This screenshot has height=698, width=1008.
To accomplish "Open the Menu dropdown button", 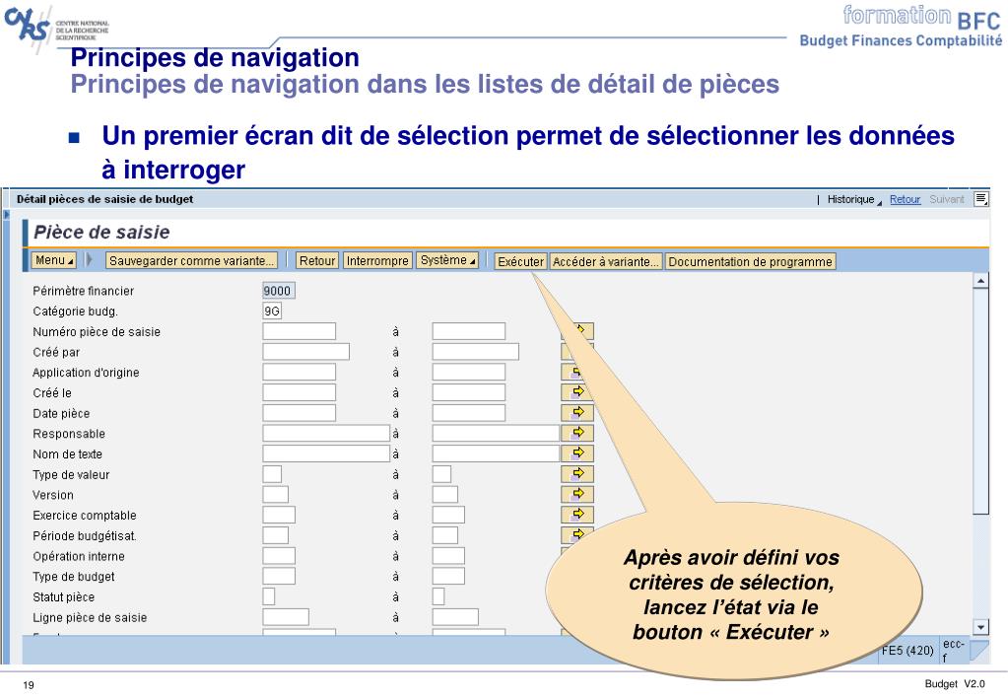I will point(53,260).
